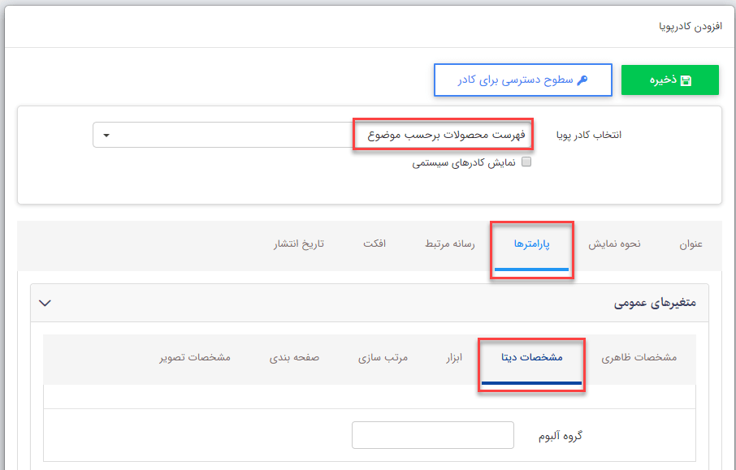Image resolution: width=736 pixels, height=470 pixels.
Task: Click the گروه آلبوم text field
Action: point(432,435)
